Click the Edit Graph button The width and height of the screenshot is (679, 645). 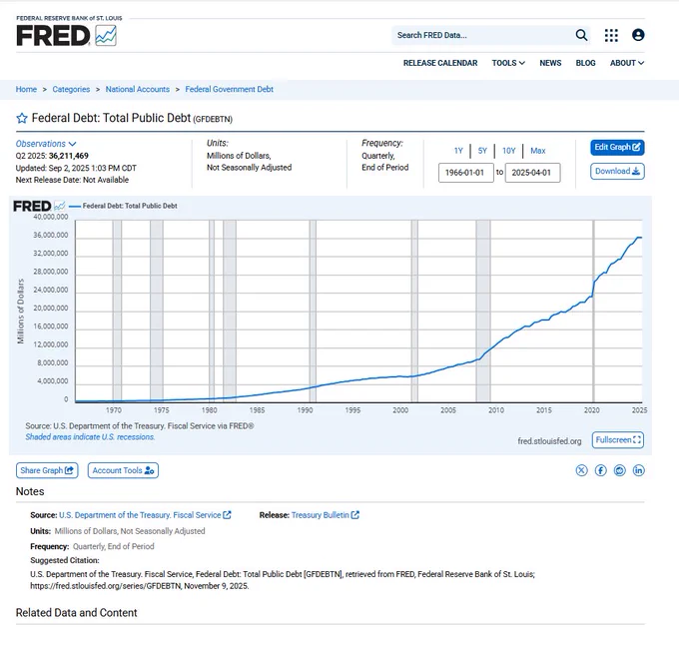pos(617,147)
